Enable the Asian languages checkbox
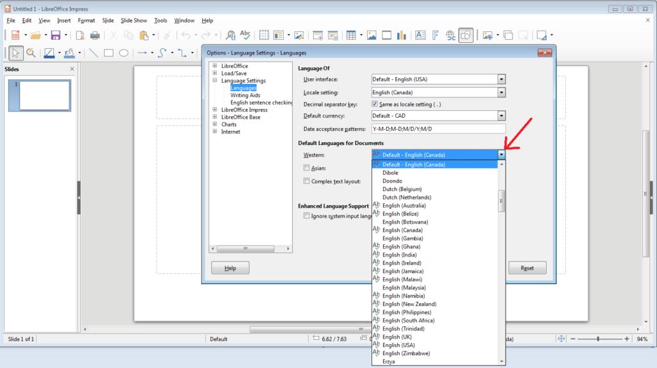This screenshot has height=368, width=657. pyautogui.click(x=307, y=168)
